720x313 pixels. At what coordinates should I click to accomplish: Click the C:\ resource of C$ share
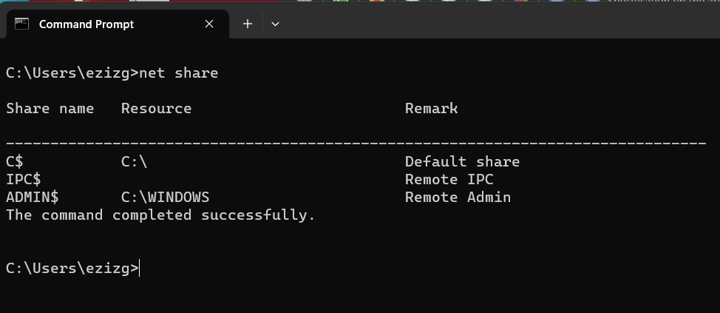pyautogui.click(x=134, y=161)
